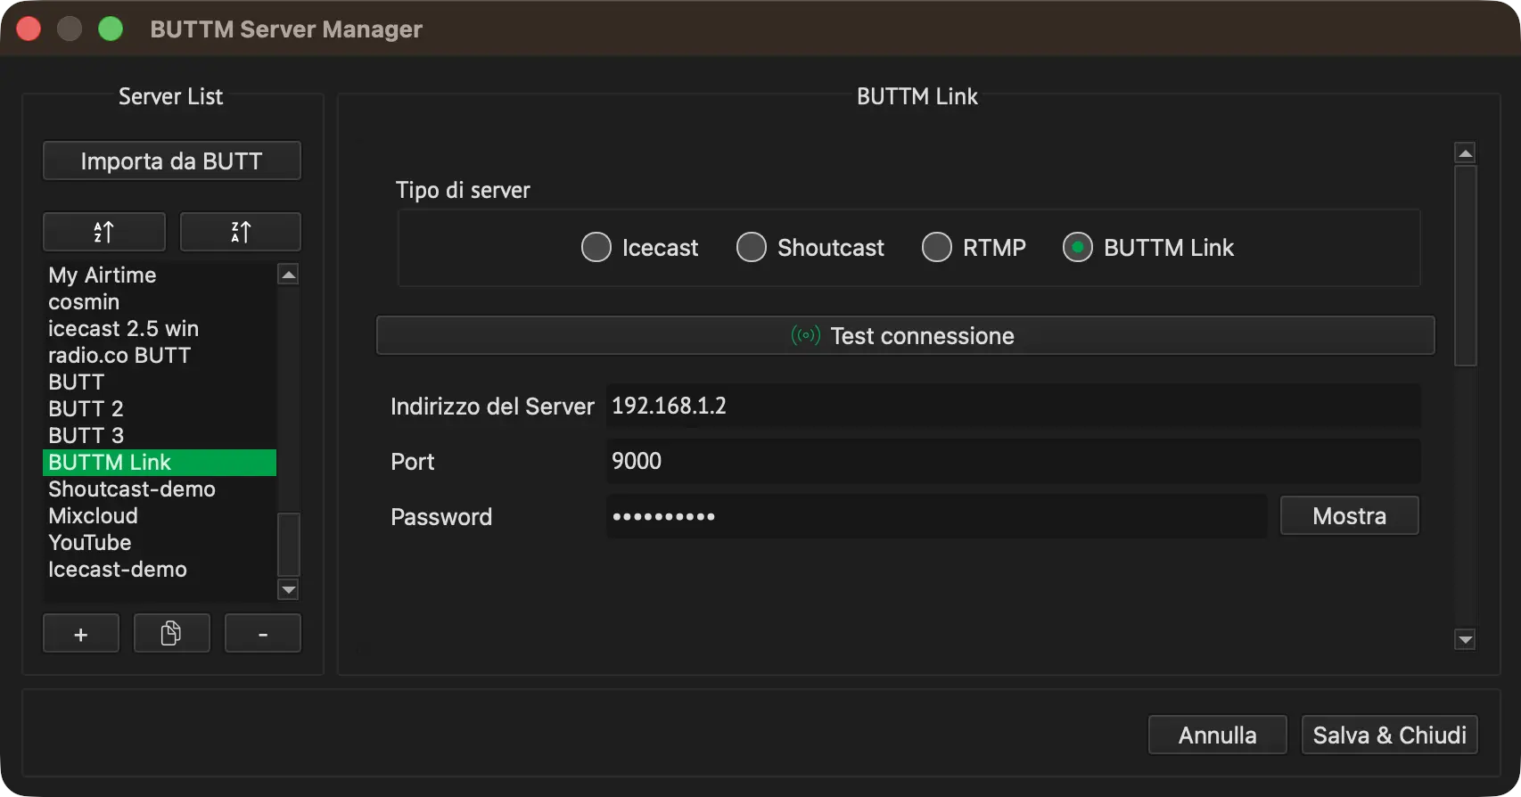Select cosmin in server list
This screenshot has height=797, width=1521.
[160, 302]
